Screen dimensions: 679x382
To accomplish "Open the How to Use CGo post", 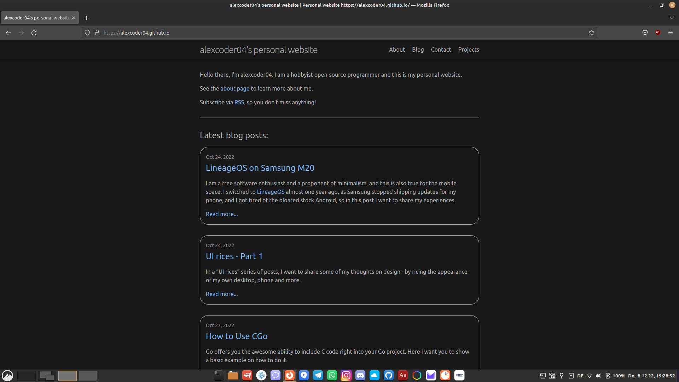I will coord(237,336).
